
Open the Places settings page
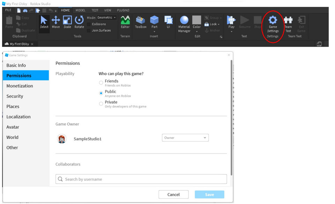point(26,106)
